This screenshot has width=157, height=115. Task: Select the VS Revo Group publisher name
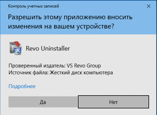[x=84, y=66]
